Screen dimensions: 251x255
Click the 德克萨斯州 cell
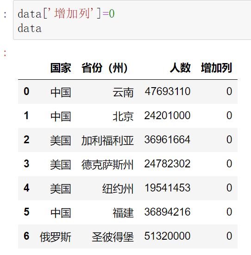tap(107, 165)
